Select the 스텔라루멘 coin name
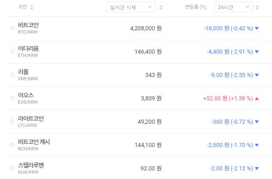Viewport: 272px width, 179px height. point(31,165)
